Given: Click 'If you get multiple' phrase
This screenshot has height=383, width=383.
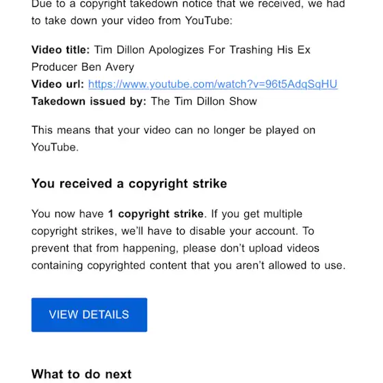Looking at the screenshot, I should pos(256,214).
